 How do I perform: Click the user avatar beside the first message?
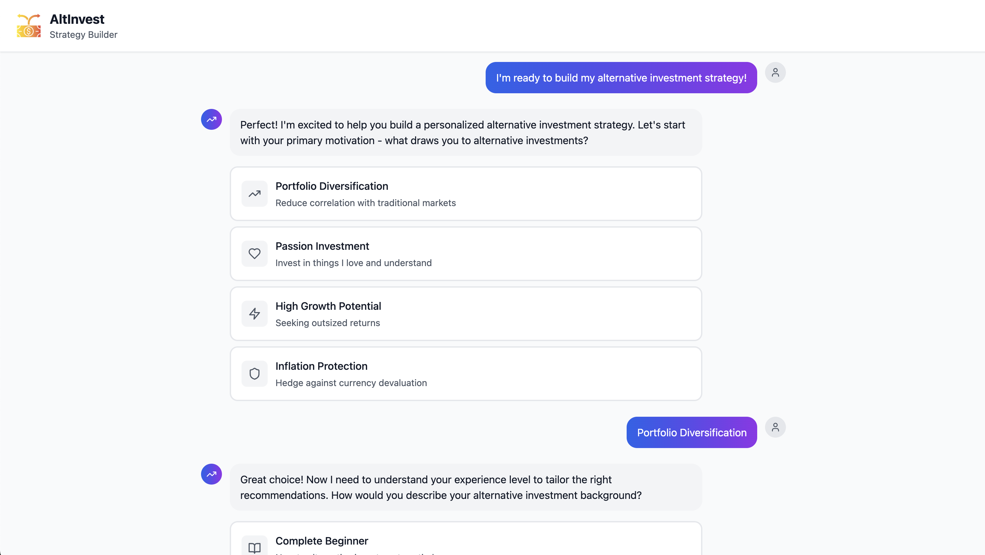point(775,73)
